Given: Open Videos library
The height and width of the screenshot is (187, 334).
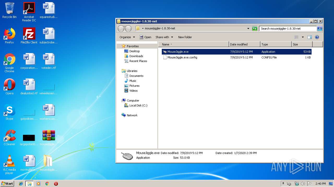Looking at the screenshot, I should click(133, 91).
